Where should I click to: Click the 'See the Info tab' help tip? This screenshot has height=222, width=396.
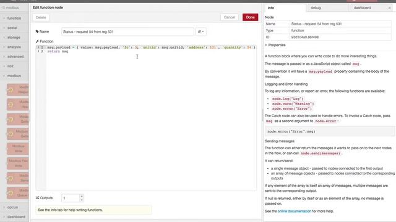click(x=93, y=210)
